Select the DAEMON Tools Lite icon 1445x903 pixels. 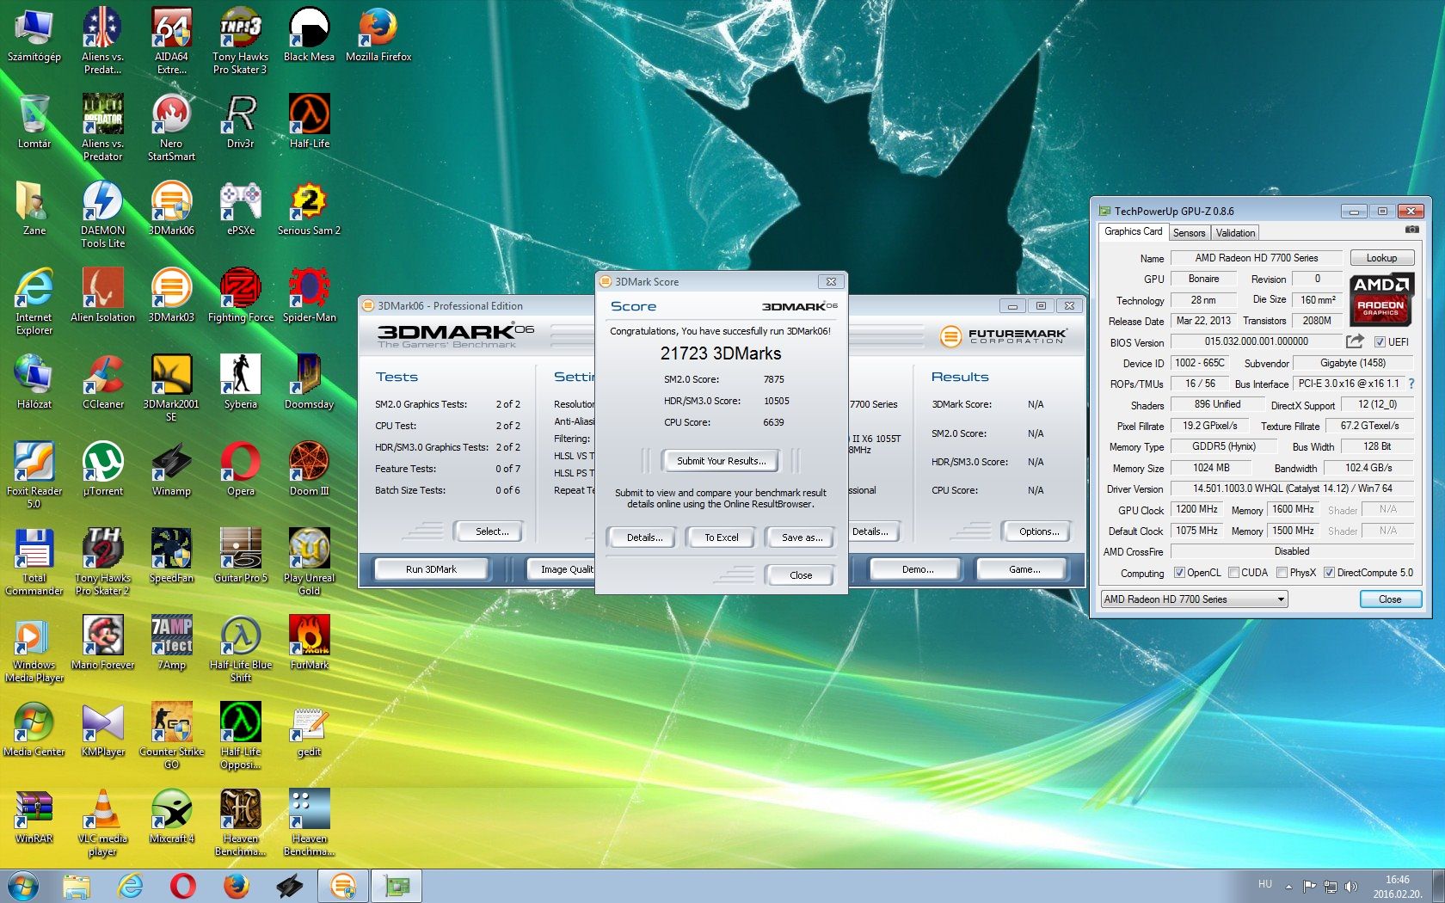[x=102, y=214]
